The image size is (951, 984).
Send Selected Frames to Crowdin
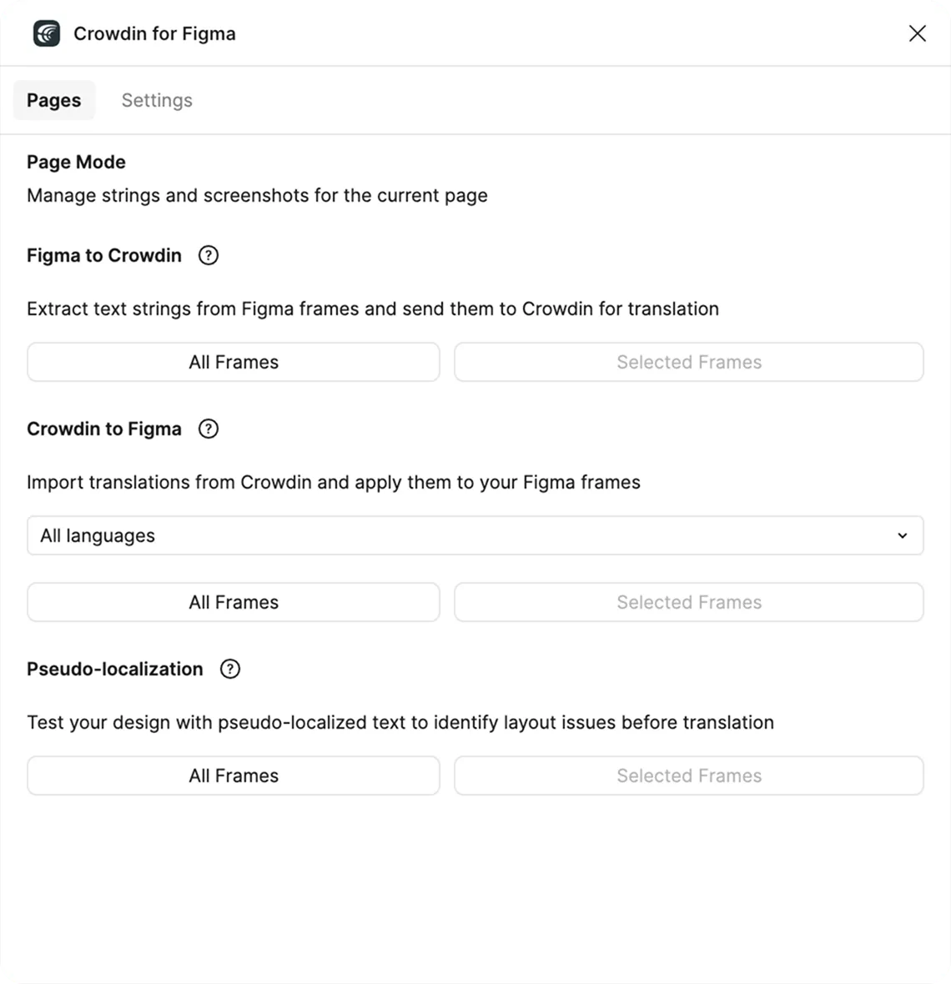(689, 362)
